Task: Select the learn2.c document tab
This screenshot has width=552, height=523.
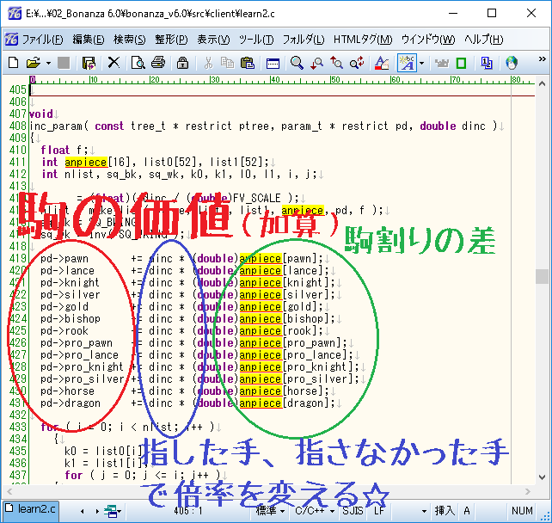Action: pos(31,509)
